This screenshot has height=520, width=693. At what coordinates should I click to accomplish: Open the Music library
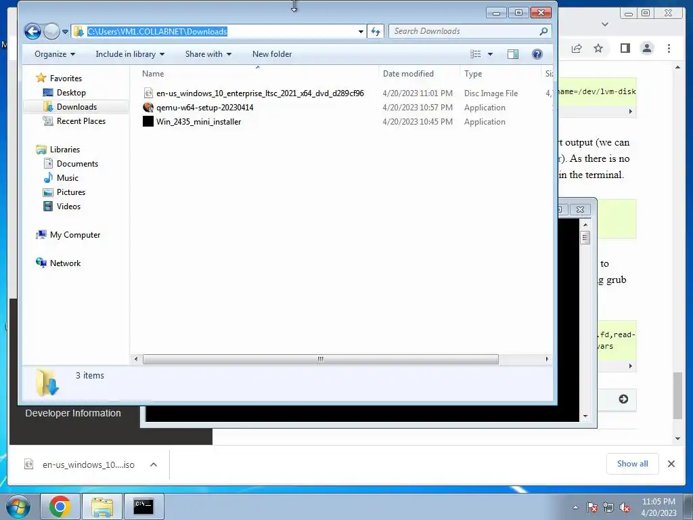[x=67, y=178]
